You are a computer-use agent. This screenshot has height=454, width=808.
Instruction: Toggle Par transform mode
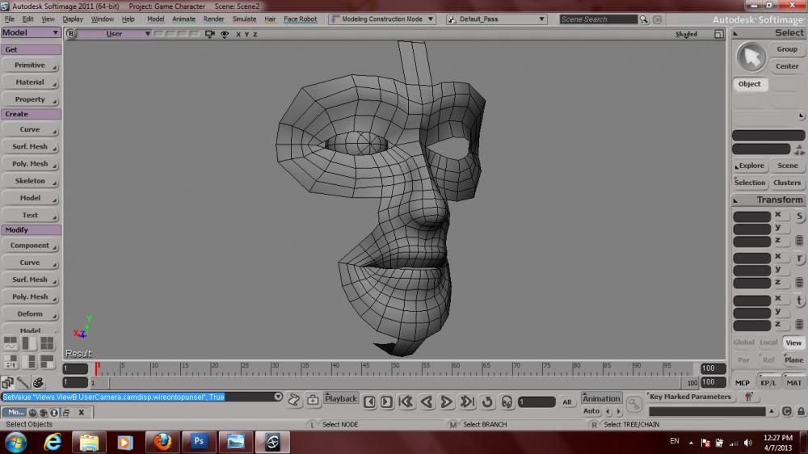point(743,359)
